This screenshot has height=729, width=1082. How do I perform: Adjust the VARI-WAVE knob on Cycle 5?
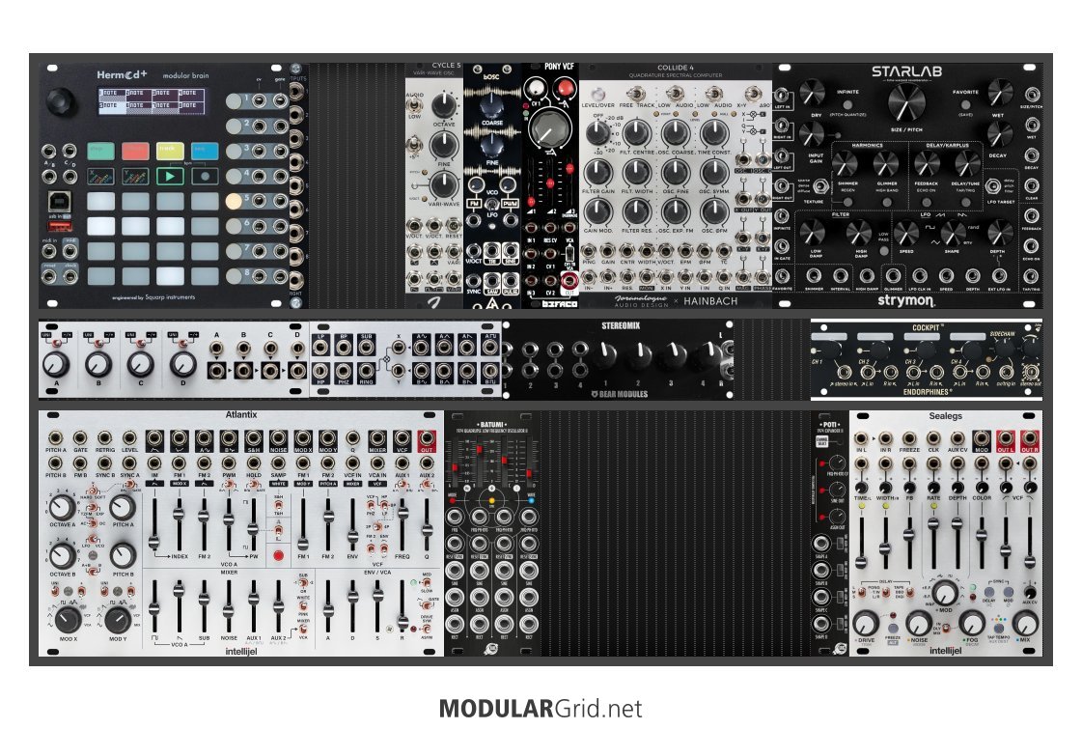[x=444, y=184]
